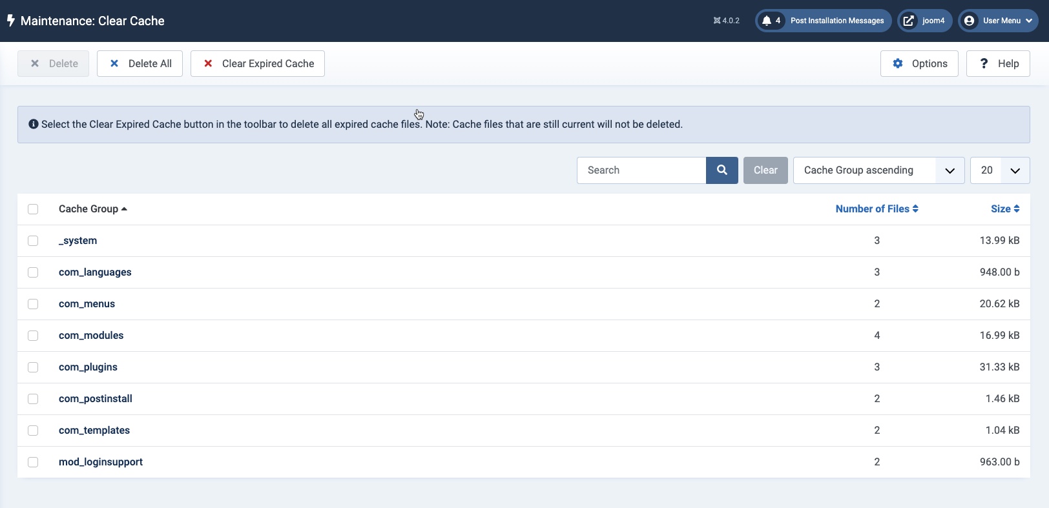
Task: Open the Cache Group ascending sort dropdown
Action: click(878, 170)
